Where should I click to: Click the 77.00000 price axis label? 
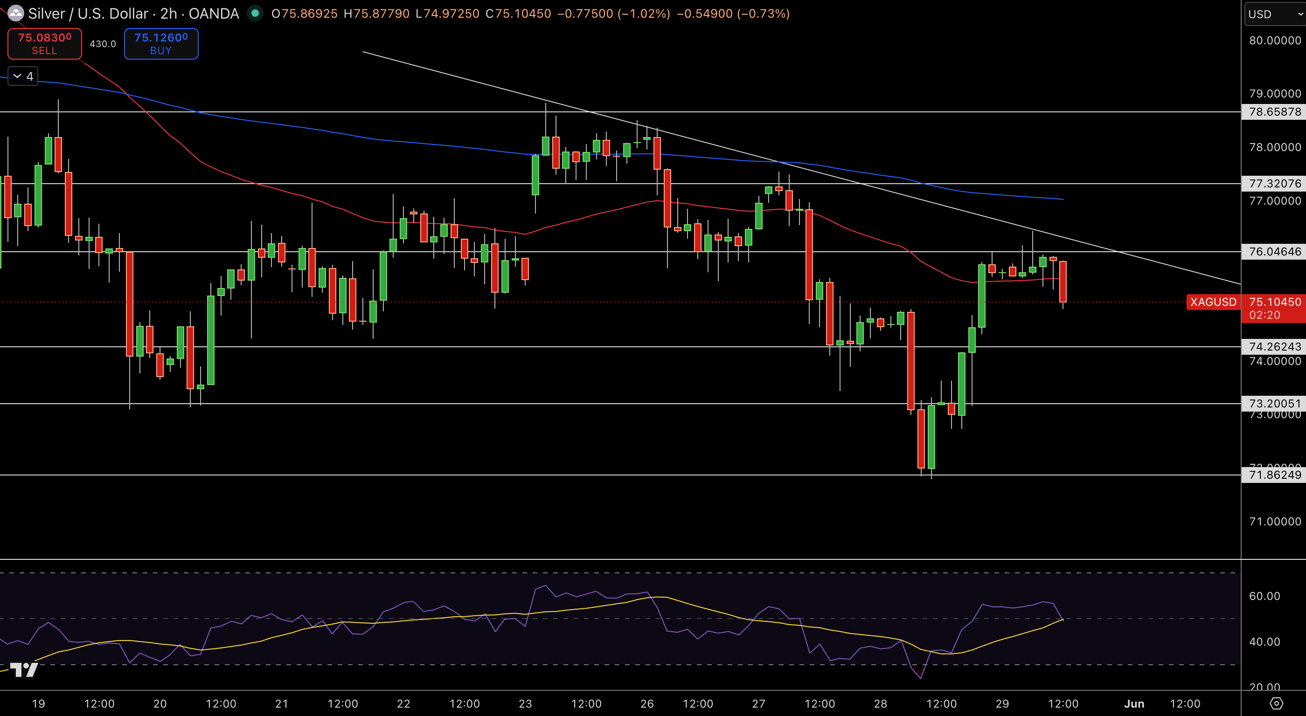(1275, 201)
